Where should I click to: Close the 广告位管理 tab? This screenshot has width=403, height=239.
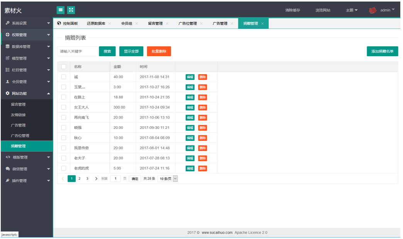(x=201, y=23)
